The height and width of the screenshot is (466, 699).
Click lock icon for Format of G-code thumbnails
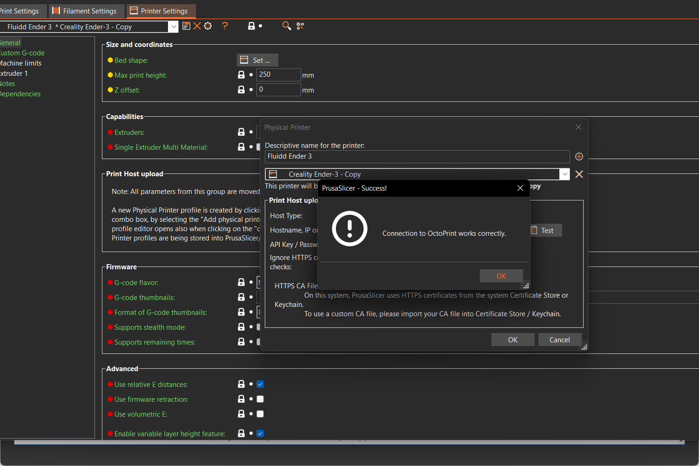(241, 312)
